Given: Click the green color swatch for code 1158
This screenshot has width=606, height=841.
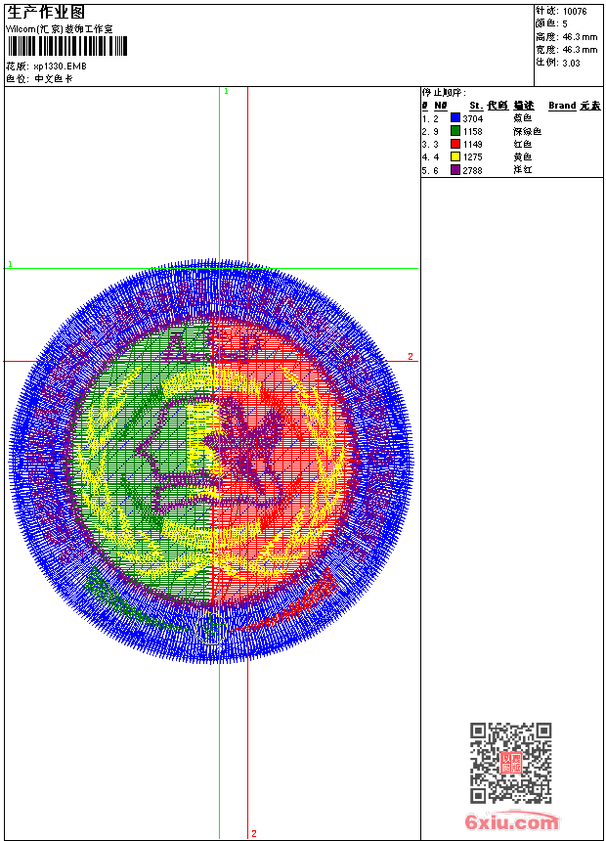Looking at the screenshot, I should coord(455,131).
